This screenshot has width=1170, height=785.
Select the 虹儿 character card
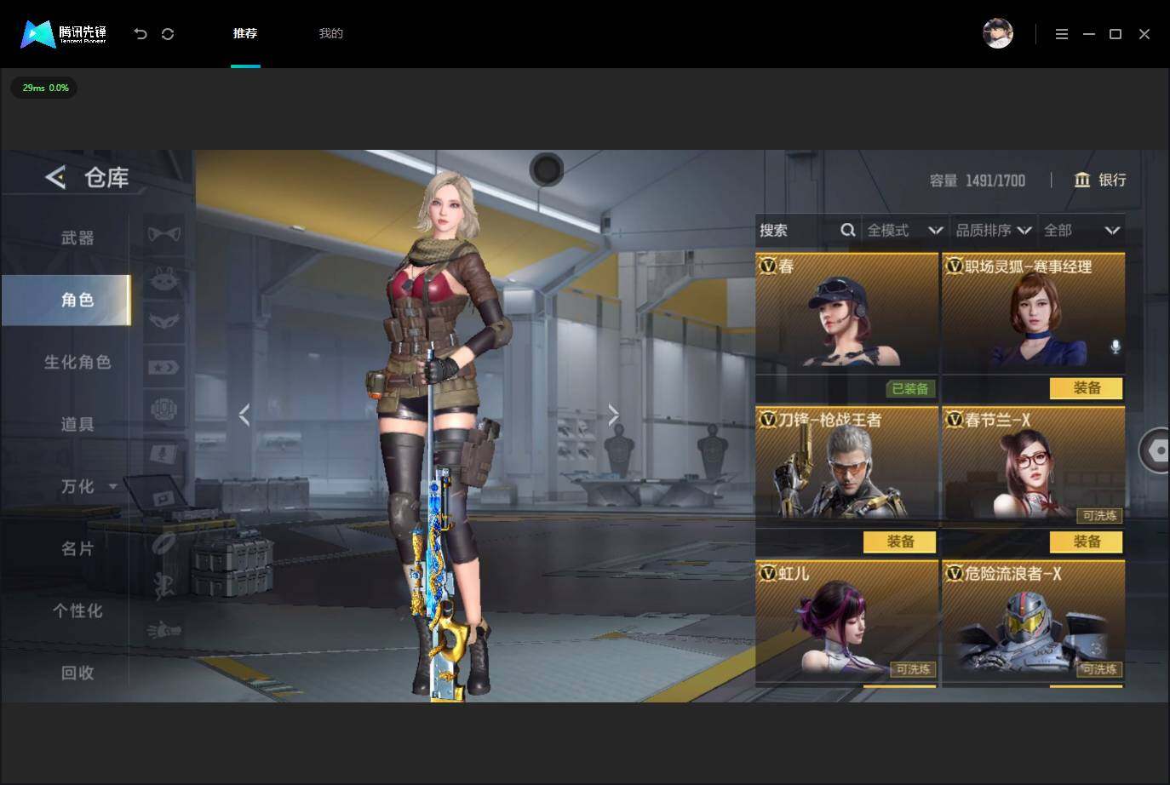pyautogui.click(x=846, y=622)
